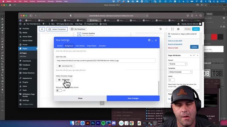227x127 pixels.
Task: Open Premiere Pro from the Dock
Action: click(x=98, y=123)
